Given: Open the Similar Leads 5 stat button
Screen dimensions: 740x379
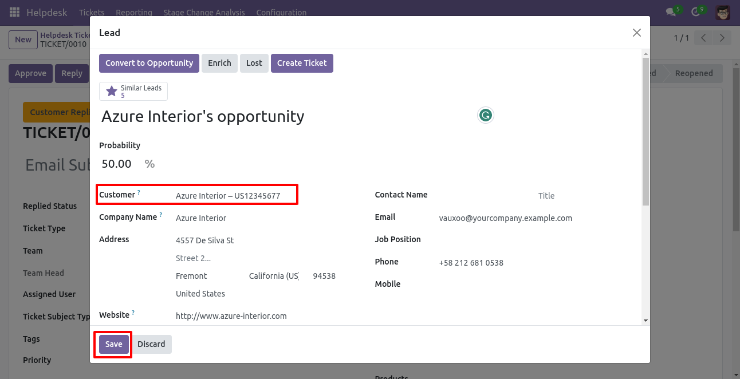Looking at the screenshot, I should pyautogui.click(x=133, y=91).
